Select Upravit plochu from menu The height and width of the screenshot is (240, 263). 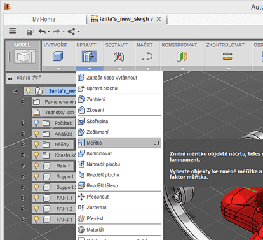pyautogui.click(x=119, y=88)
